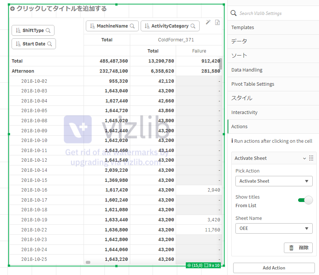
Task: Collapse the Activate Sheet action panel
Action: (304, 158)
